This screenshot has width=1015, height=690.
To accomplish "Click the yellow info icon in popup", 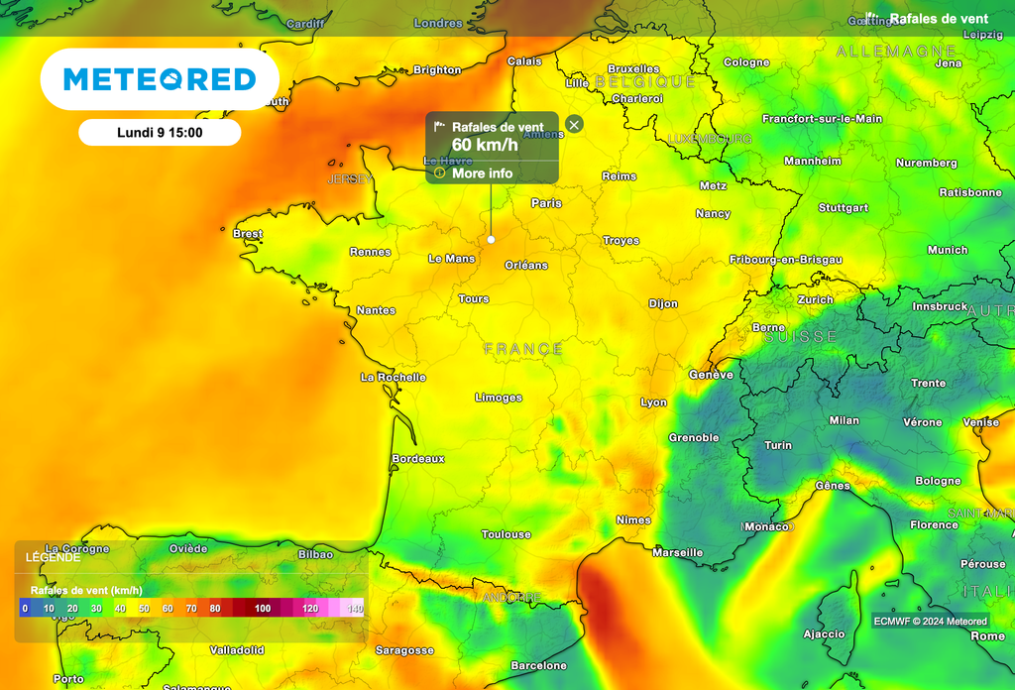I will (x=440, y=172).
